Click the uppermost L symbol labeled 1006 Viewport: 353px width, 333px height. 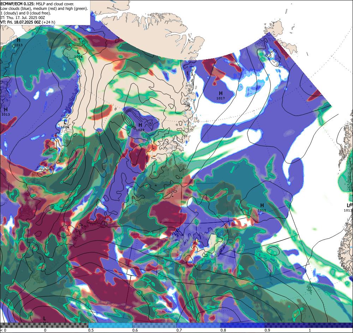pos(78,52)
